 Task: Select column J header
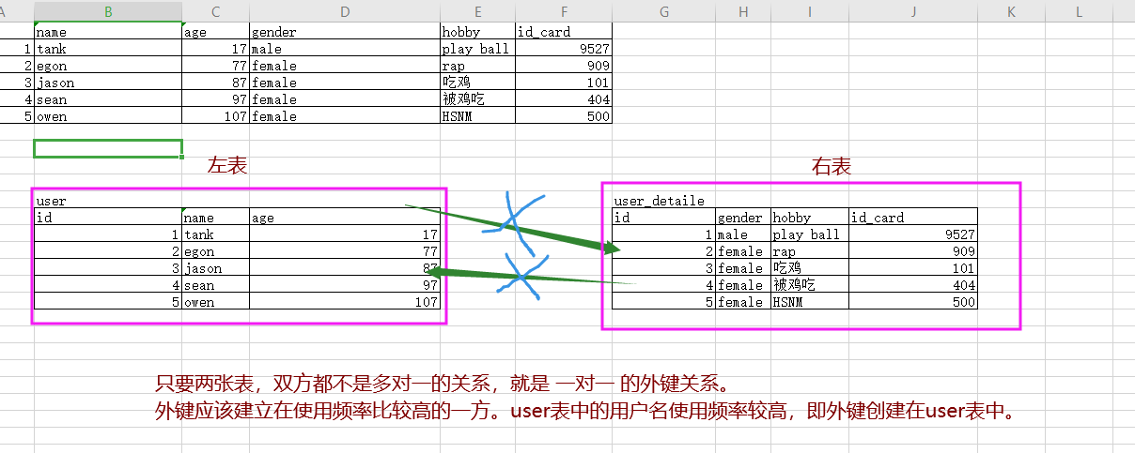click(913, 11)
